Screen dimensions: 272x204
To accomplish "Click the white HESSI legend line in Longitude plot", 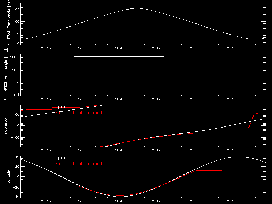I will [38, 109].
